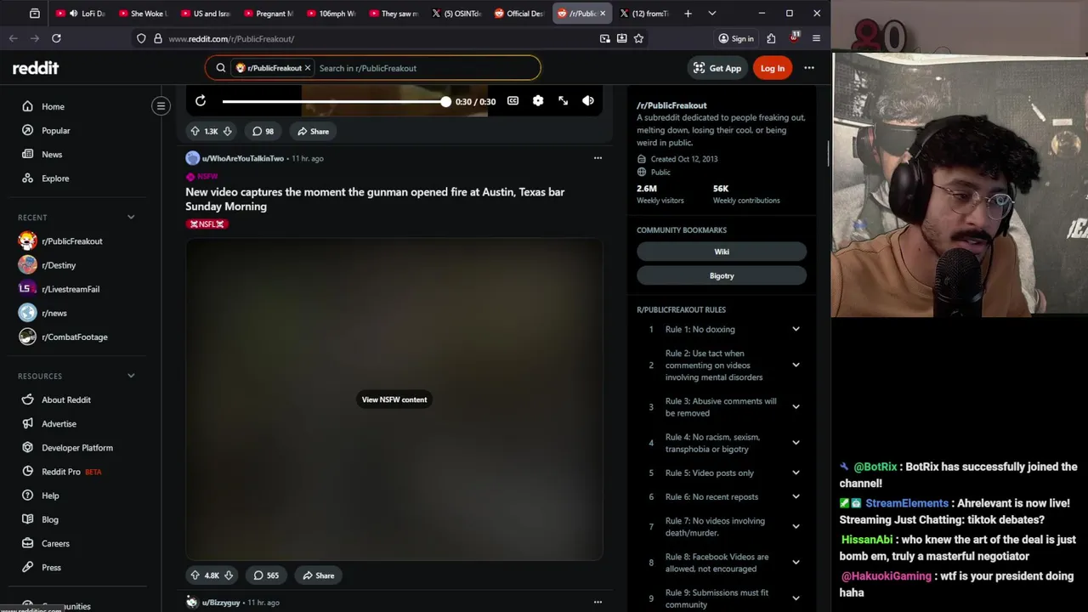Reload the page in the browser
Image resolution: width=1088 pixels, height=612 pixels.
click(x=56, y=38)
